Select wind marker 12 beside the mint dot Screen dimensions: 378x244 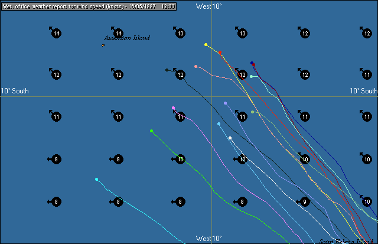coord(242,75)
